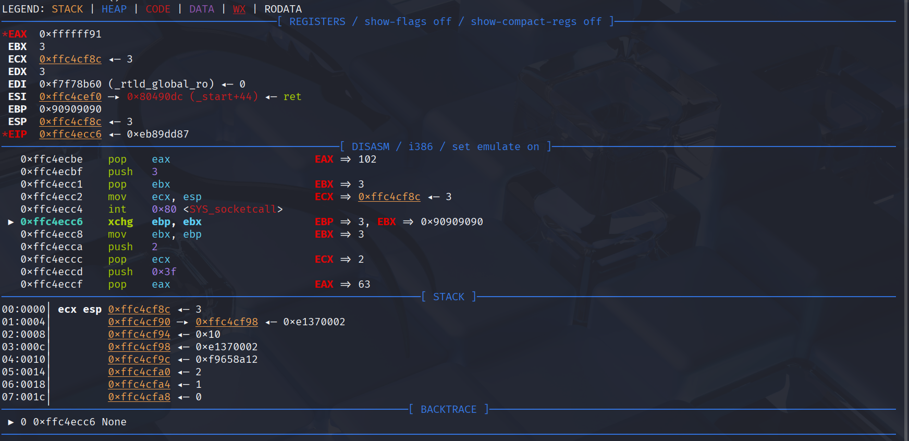Viewport: 909px width, 441px height.
Task: Click stack address 0xffc4cfa8 in the last stack row
Action: [139, 397]
